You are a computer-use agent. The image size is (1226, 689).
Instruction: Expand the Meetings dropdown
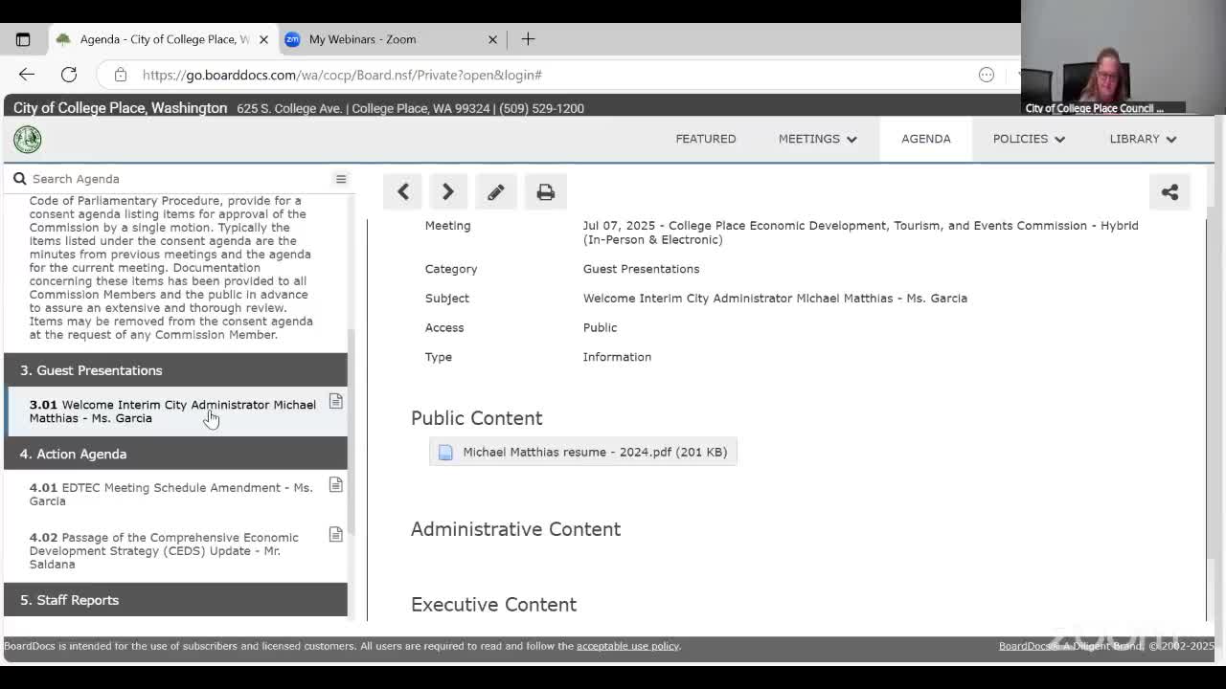pos(817,139)
